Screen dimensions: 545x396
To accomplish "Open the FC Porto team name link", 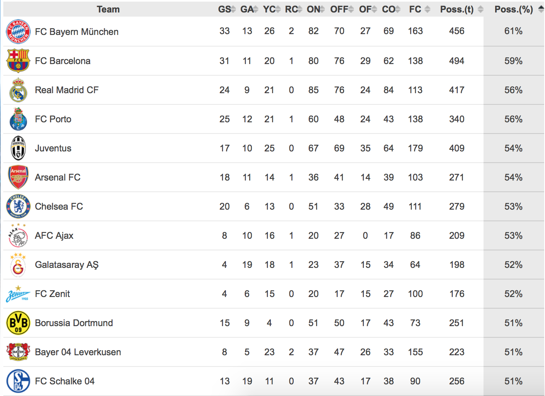I will click(53, 119).
